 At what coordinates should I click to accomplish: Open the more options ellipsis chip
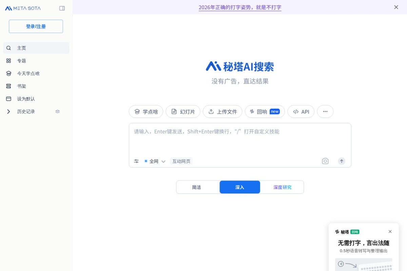point(325,111)
